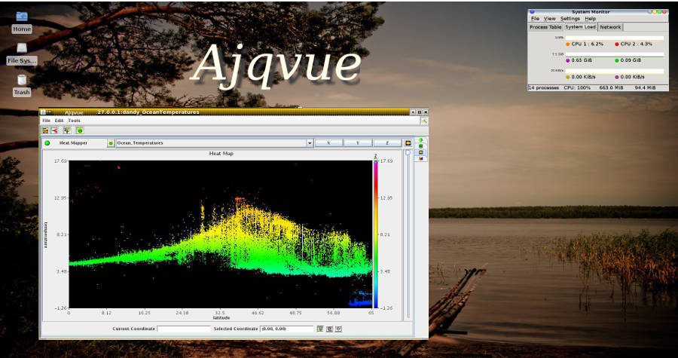The image size is (678, 358).
Task: Click the first icon right of Selected Coordinate
Action: click(320, 329)
